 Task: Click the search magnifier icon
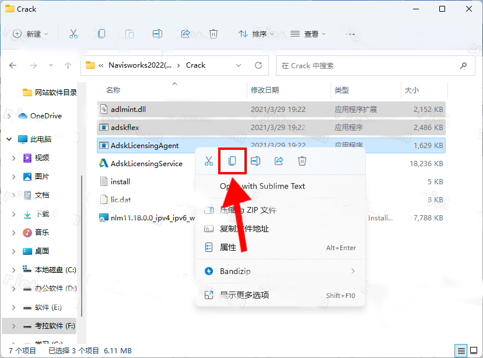pyautogui.click(x=463, y=65)
